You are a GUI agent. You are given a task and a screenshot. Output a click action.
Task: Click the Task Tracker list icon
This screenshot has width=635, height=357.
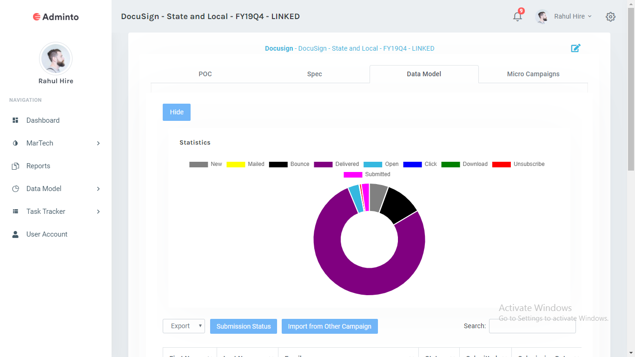pos(15,212)
